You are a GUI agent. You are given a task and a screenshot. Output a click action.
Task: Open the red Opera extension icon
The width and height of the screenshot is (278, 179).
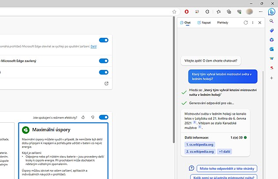[x=187, y=11]
